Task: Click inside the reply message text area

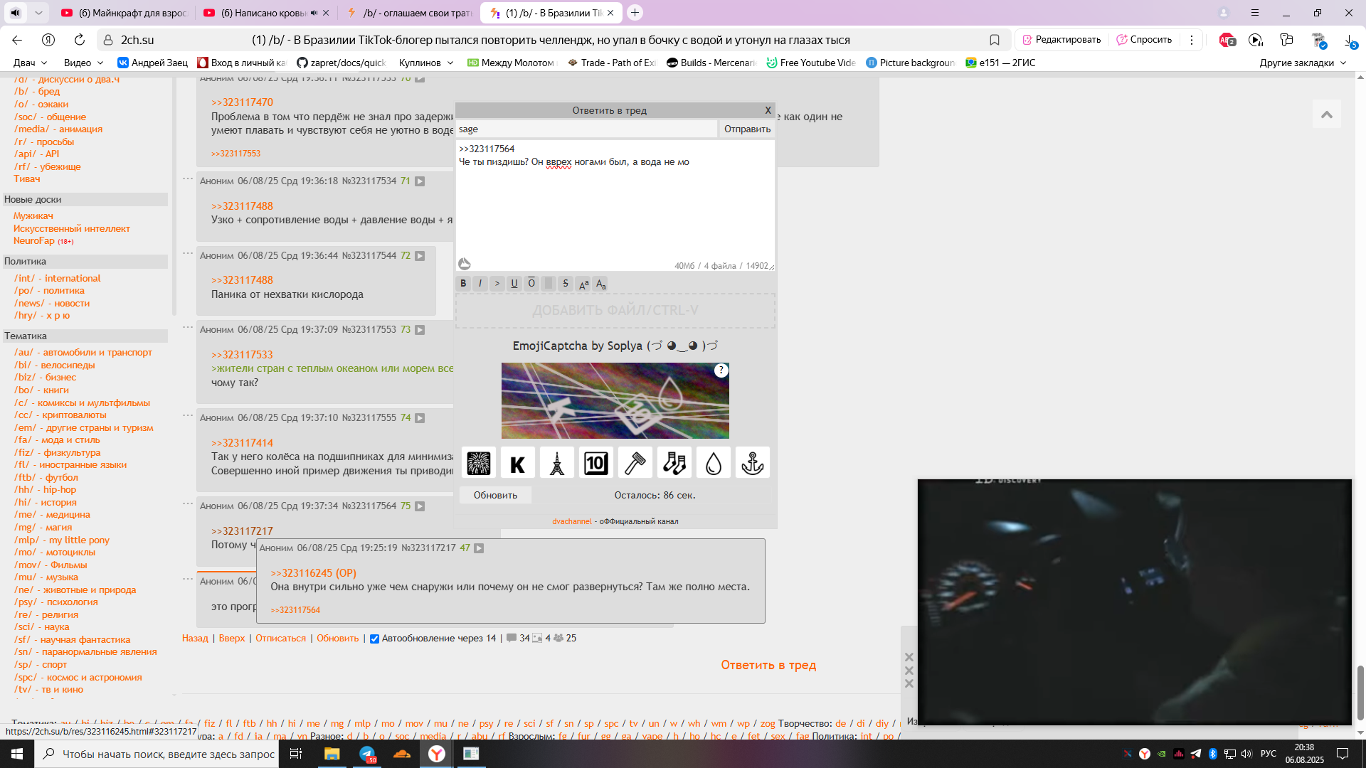Action: coord(615,213)
